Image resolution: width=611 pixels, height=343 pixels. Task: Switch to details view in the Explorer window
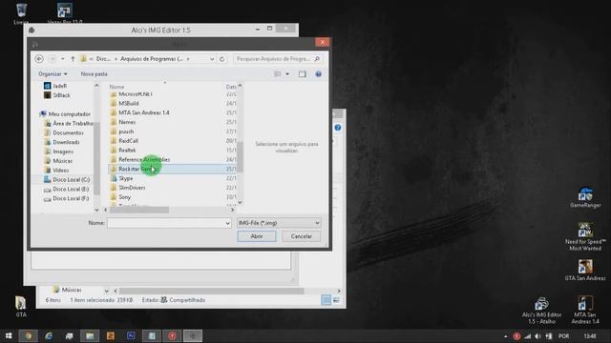(327, 300)
